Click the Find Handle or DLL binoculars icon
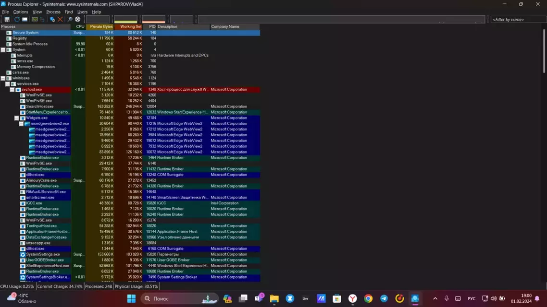547x307 pixels. (70, 20)
